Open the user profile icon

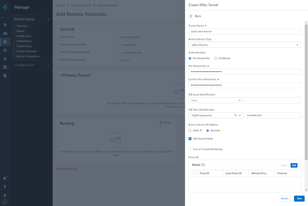[x=5, y=195]
